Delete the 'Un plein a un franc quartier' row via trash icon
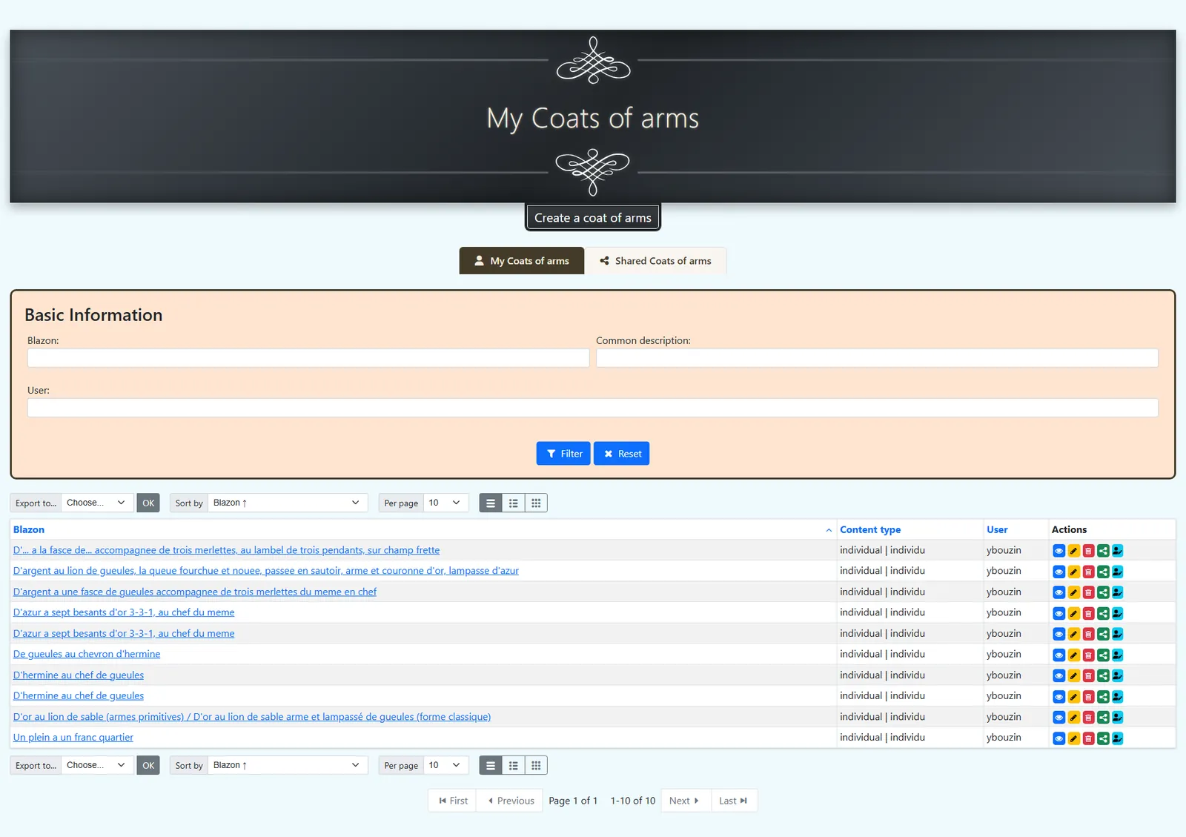 [1088, 738]
